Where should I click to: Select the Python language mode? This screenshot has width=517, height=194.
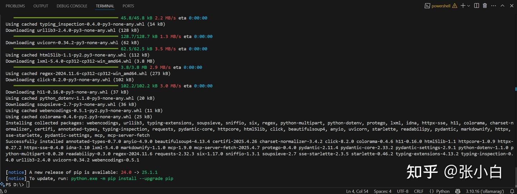click(x=439, y=191)
